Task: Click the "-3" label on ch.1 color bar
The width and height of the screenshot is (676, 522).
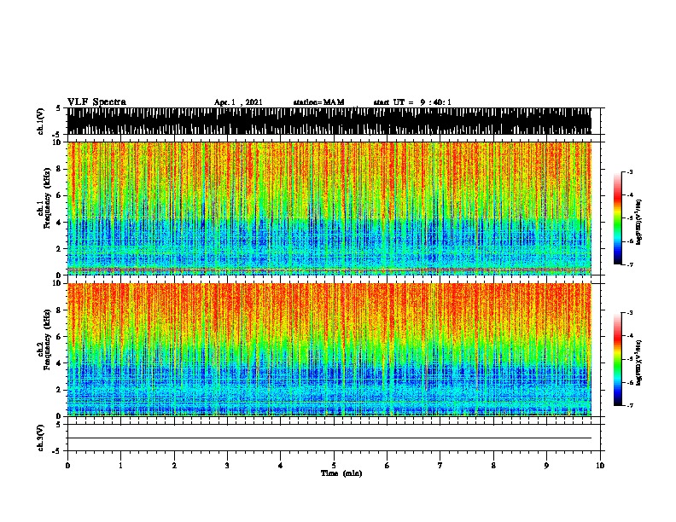Action: (x=630, y=171)
